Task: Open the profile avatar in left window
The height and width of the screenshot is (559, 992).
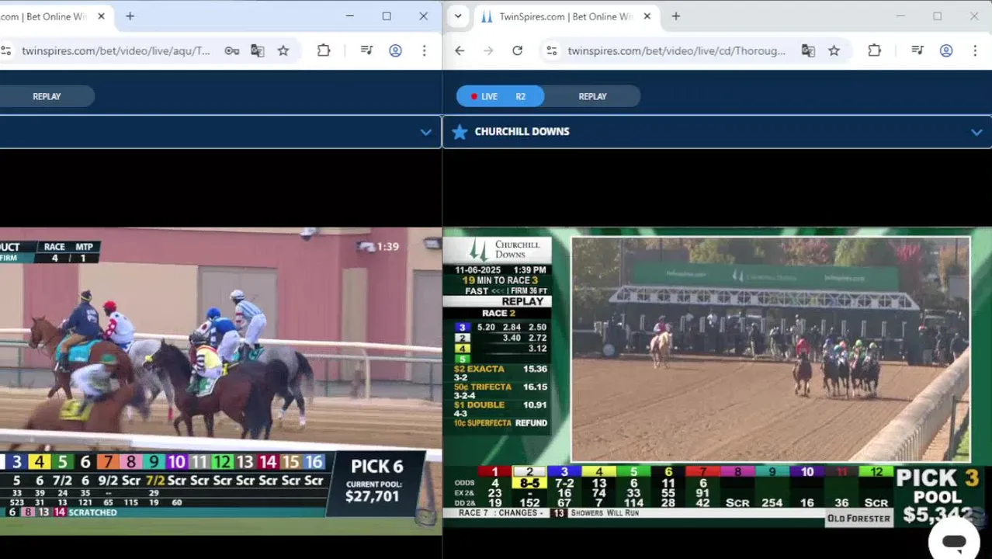Action: (395, 50)
